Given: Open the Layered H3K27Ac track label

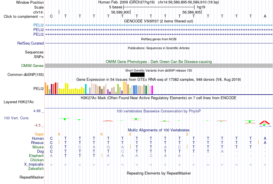Looking at the screenshot, I should click(x=19, y=102).
